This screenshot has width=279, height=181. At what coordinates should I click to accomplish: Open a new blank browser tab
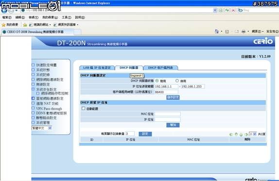(77, 32)
